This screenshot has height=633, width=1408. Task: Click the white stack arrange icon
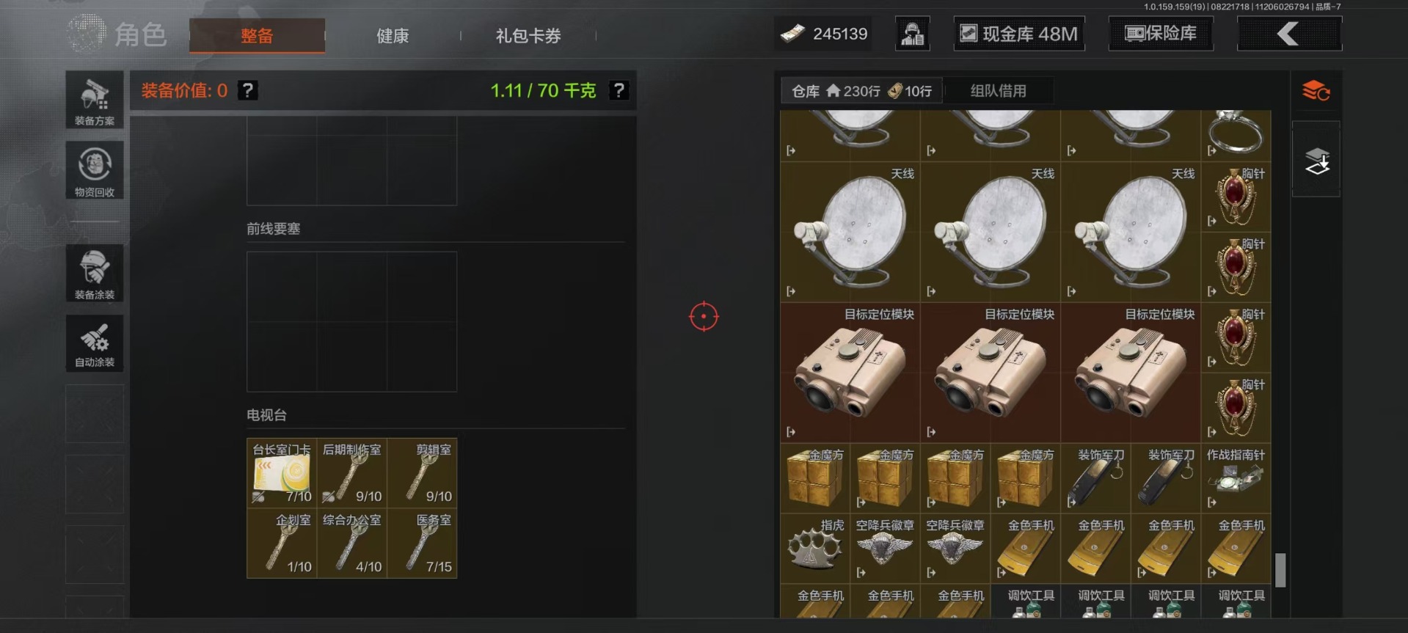point(1317,161)
